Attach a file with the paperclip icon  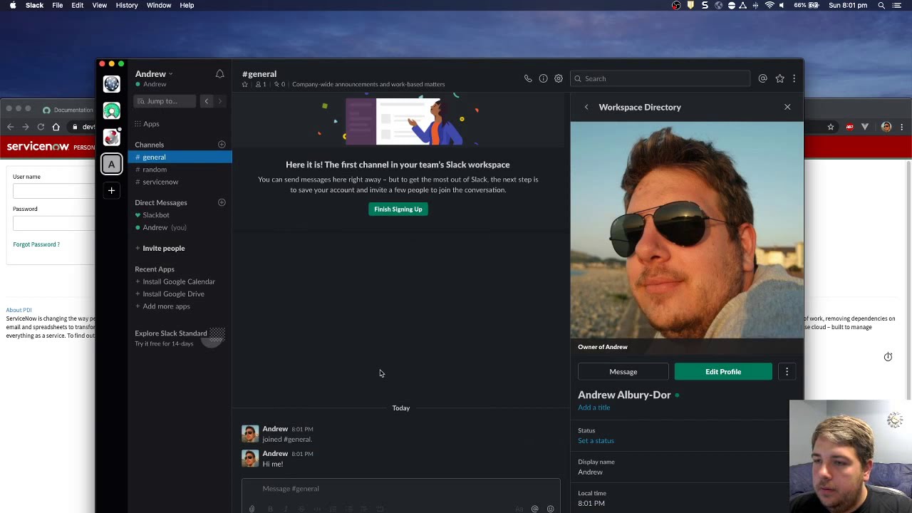pos(252,509)
